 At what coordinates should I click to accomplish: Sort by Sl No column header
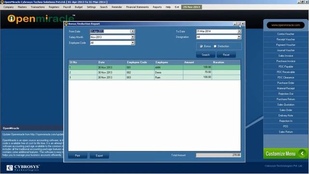coord(83,62)
